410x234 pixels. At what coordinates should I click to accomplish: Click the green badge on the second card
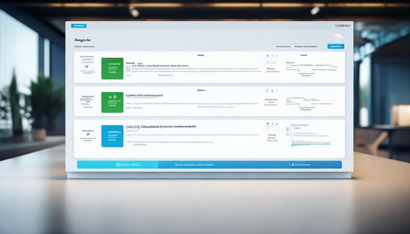[x=112, y=102]
